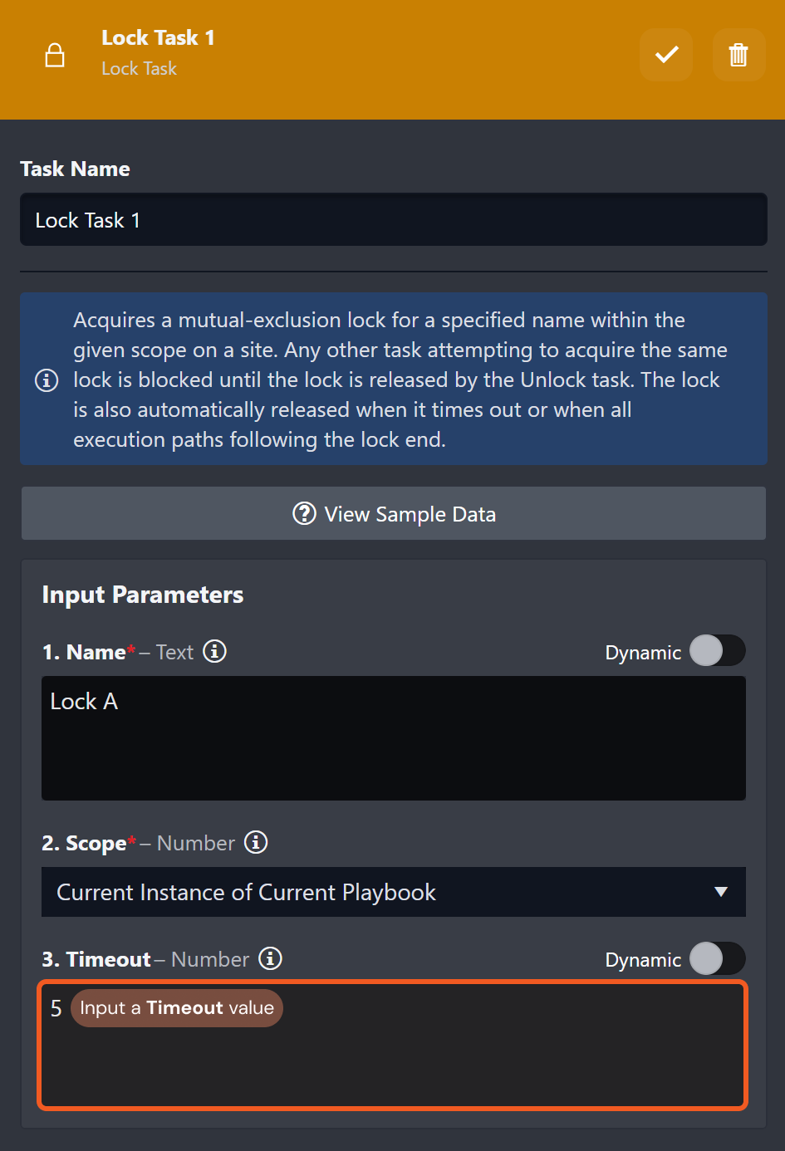Click the Scope dropdown arrow

click(x=720, y=892)
